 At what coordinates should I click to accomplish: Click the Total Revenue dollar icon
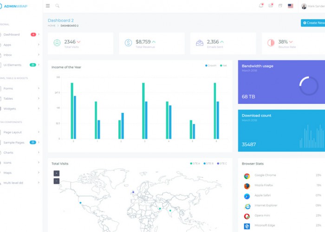[128, 43]
